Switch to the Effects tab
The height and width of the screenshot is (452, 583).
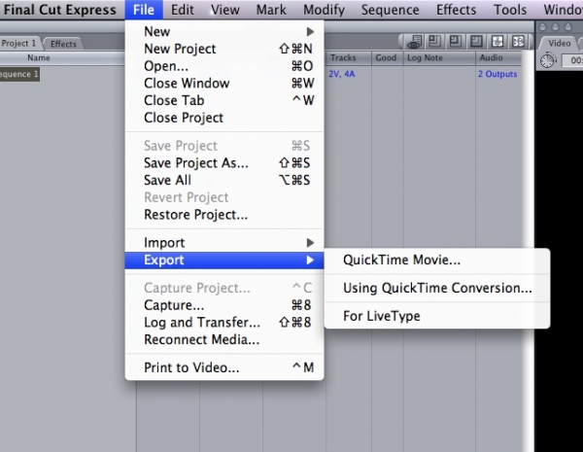[63, 44]
